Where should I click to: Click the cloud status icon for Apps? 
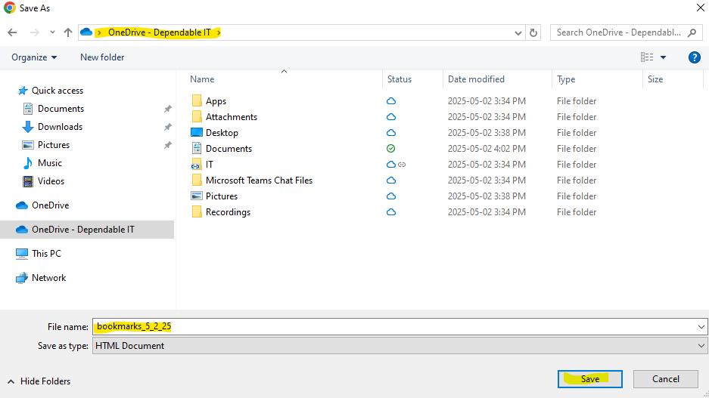tap(391, 101)
